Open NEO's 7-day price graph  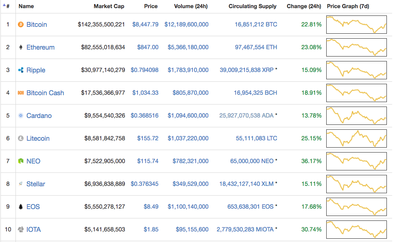[x=356, y=161]
